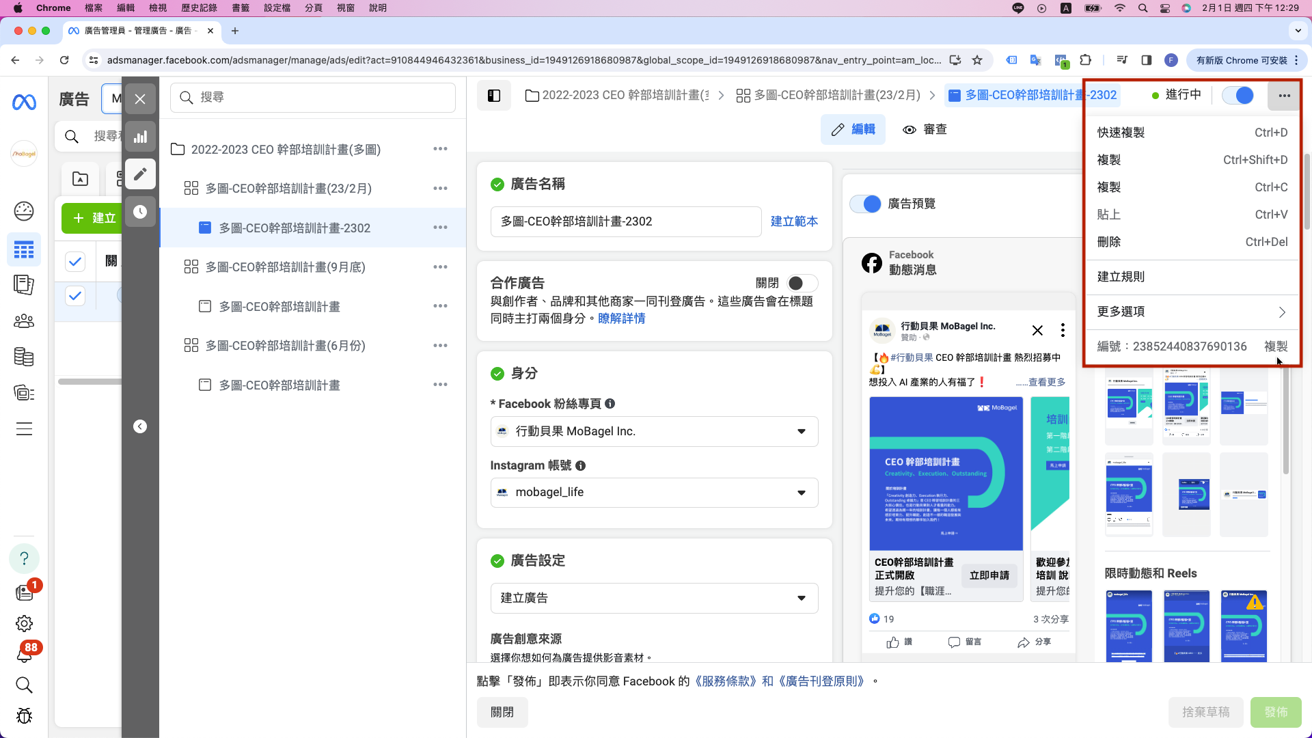Screen dimensions: 1312x738
Task: Check the header row checkbox
Action: coord(75,261)
